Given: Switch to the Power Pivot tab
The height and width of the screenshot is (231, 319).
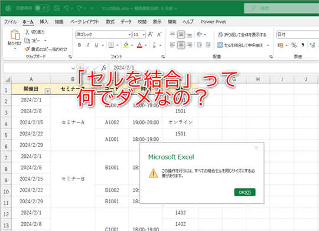Looking at the screenshot, I should [x=213, y=22].
